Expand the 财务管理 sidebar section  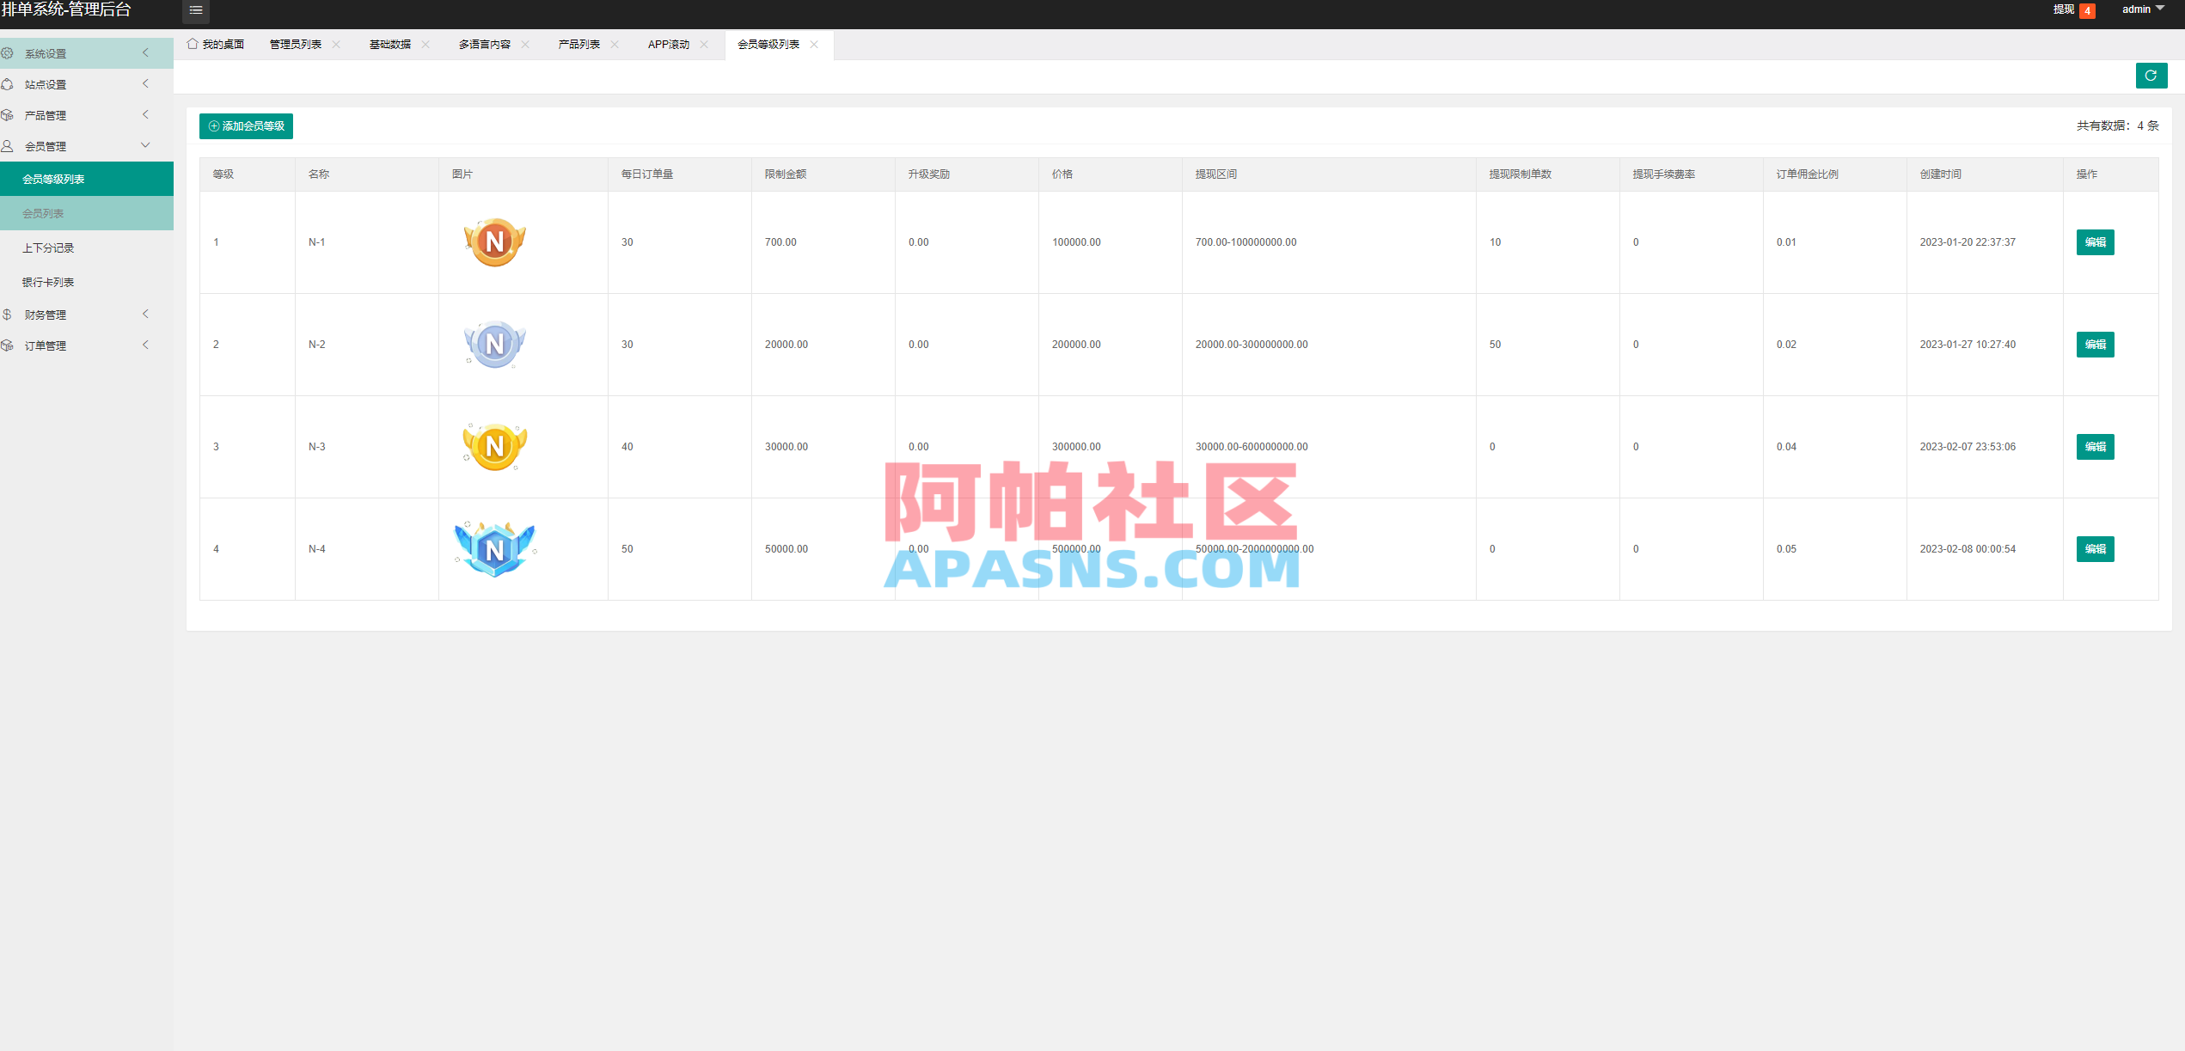pos(144,314)
